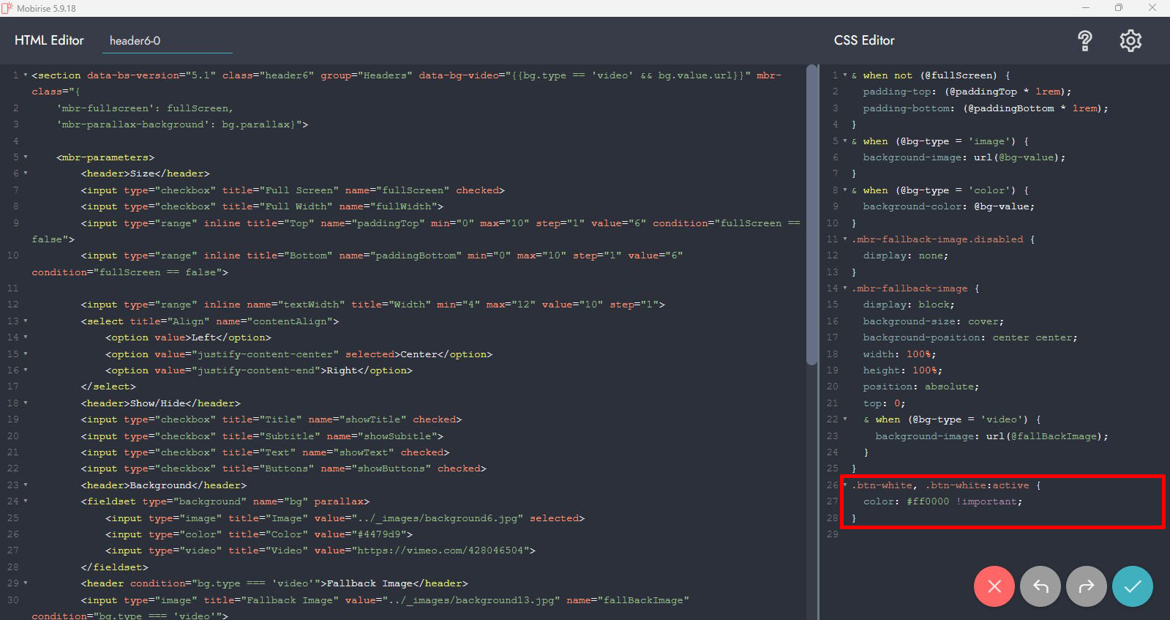Maximize the Mobirise window
The width and height of the screenshot is (1170, 620).
[x=1118, y=8]
